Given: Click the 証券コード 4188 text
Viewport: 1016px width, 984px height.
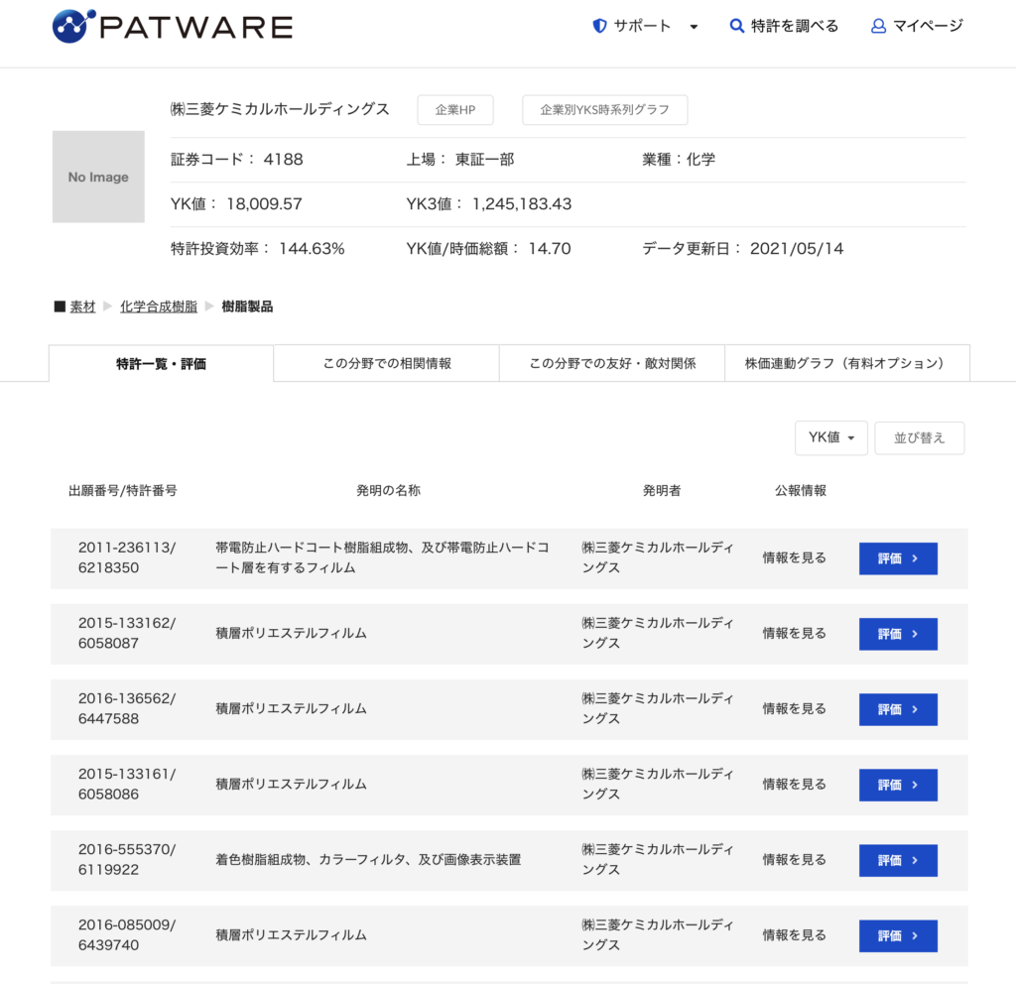Looking at the screenshot, I should click(x=237, y=160).
